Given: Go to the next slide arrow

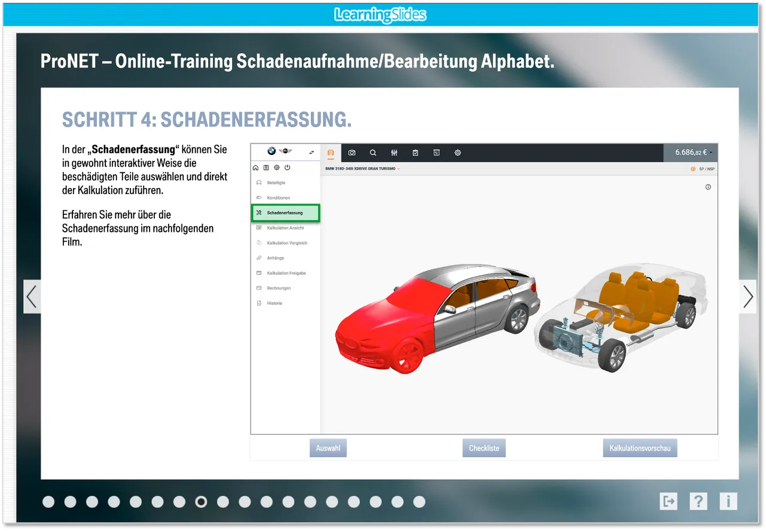Looking at the screenshot, I should pos(748,297).
